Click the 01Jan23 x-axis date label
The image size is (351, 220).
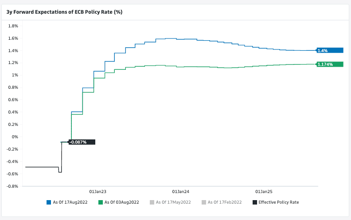pyautogui.click(x=97, y=192)
